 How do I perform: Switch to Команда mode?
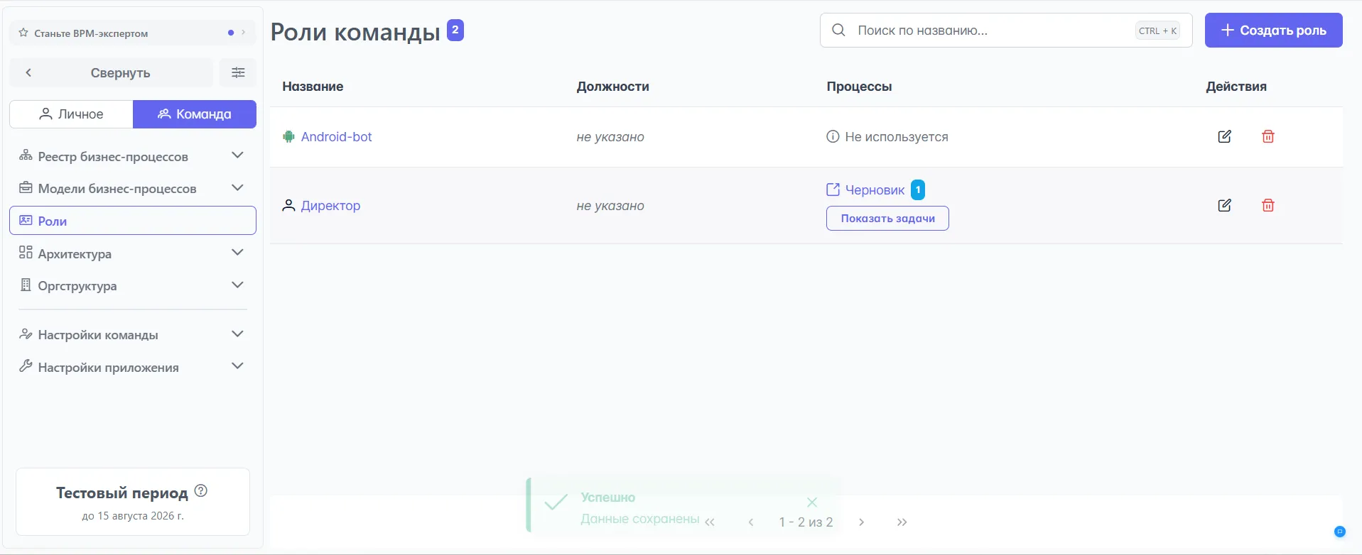(x=195, y=114)
